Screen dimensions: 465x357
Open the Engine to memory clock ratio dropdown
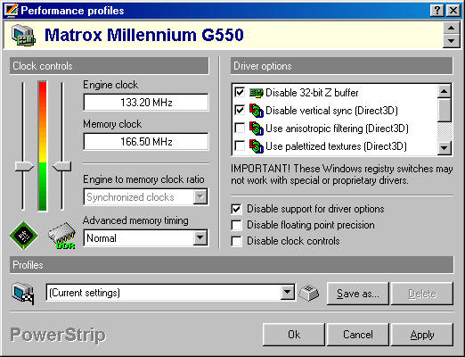(200, 196)
